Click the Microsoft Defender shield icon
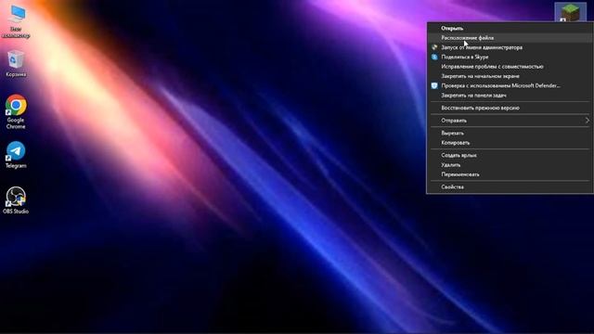The width and height of the screenshot is (594, 334). click(434, 85)
